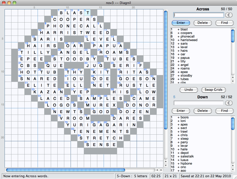This screenshot has width=237, height=179.
Task: Click Enter in the Down section
Action: click(x=181, y=111)
